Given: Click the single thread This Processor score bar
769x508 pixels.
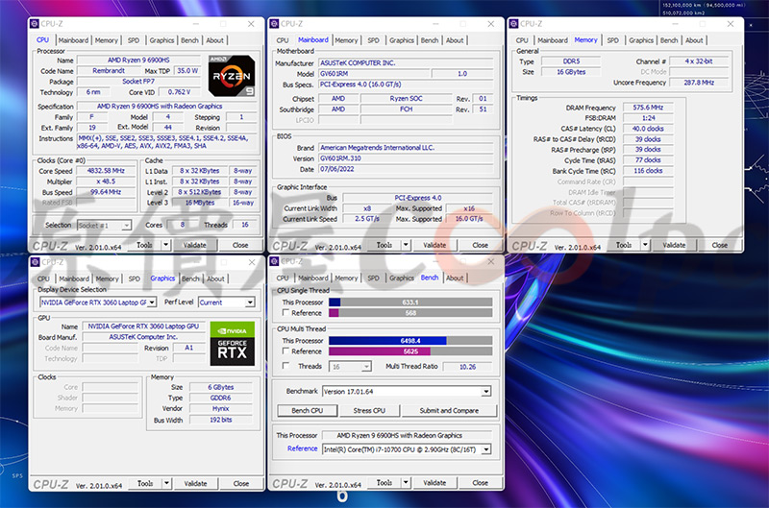Looking at the screenshot, I should point(410,302).
